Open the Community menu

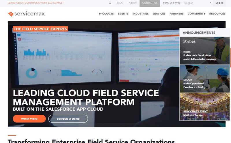tap(196, 14)
